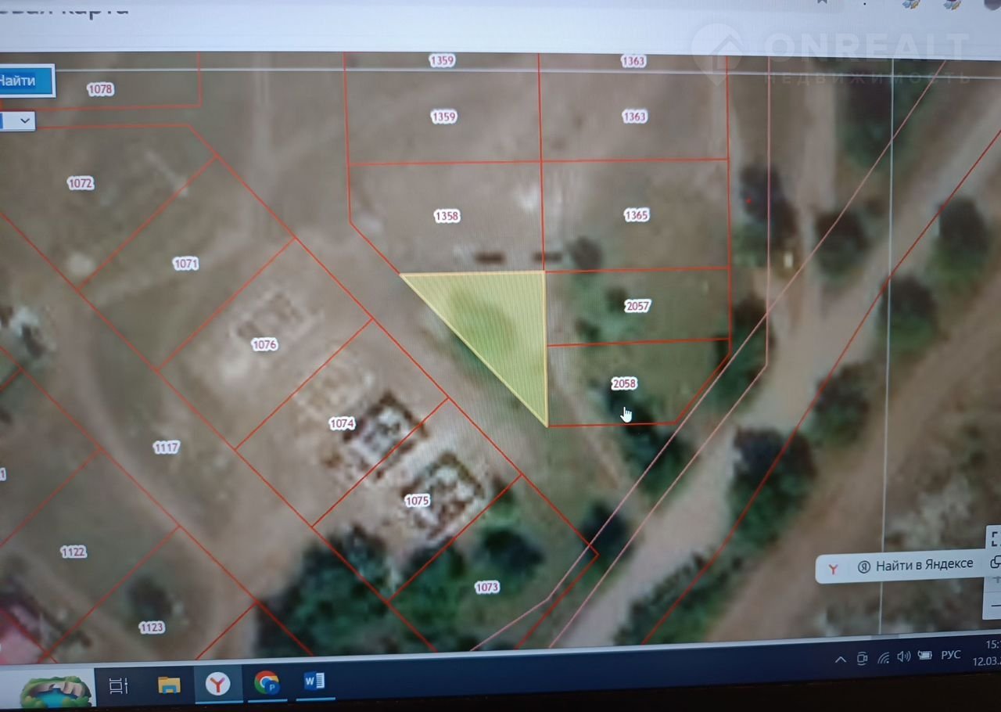Screen dimensions: 1001x712
Task: Select land parcel labeled 2058
Action: click(624, 383)
